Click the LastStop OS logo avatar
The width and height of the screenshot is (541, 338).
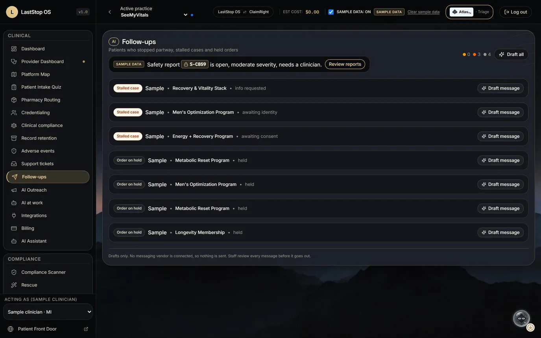12,12
